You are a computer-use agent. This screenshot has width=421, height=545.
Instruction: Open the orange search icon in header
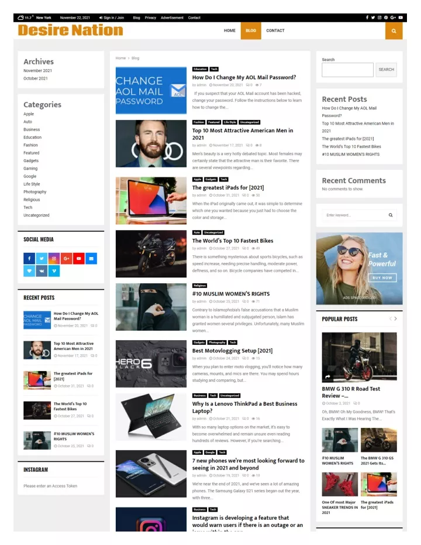pos(394,31)
